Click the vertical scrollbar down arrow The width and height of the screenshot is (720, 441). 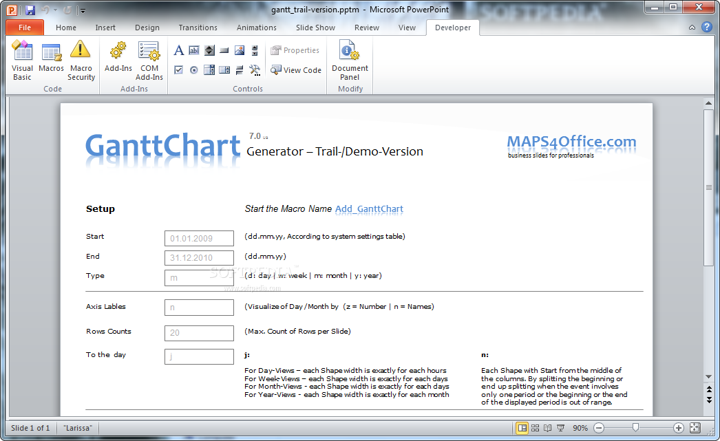tap(708, 377)
